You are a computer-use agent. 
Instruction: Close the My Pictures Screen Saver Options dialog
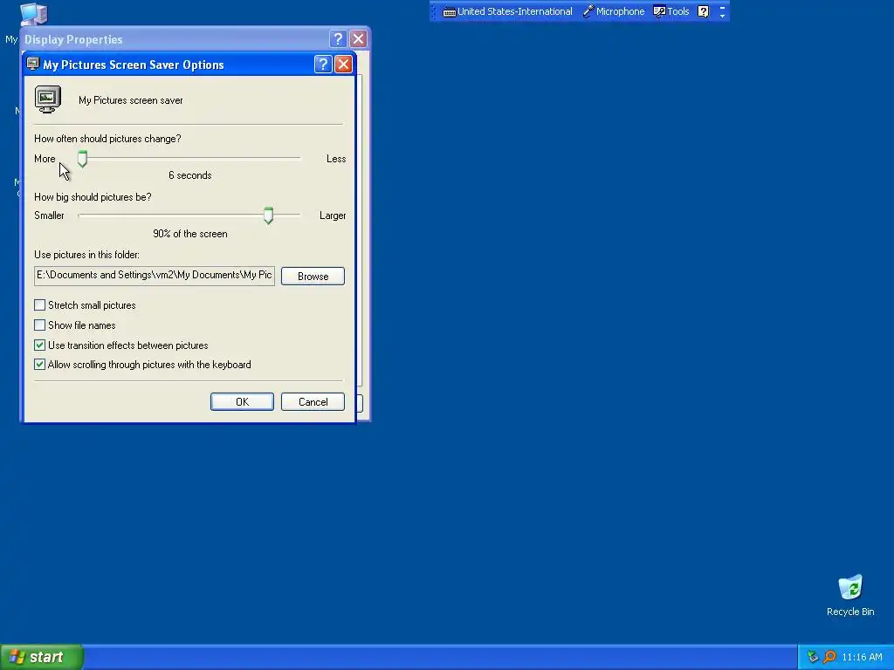pyautogui.click(x=343, y=65)
